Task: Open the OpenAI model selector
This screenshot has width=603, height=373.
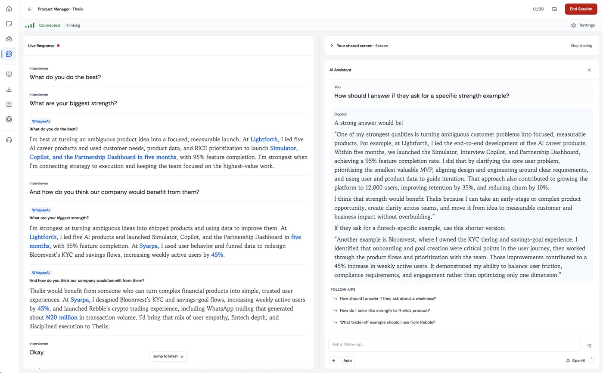Action: point(575,361)
